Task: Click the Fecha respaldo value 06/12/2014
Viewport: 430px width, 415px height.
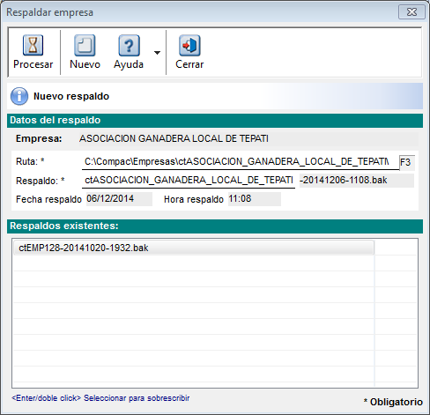Action: (119, 199)
